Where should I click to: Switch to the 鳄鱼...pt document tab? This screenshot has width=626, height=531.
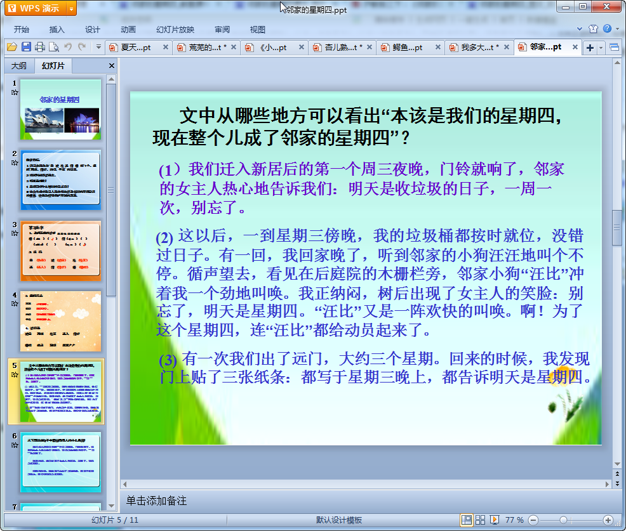click(407, 48)
